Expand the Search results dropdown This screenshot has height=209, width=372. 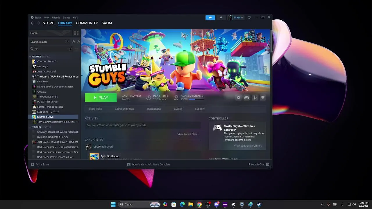click(50, 42)
